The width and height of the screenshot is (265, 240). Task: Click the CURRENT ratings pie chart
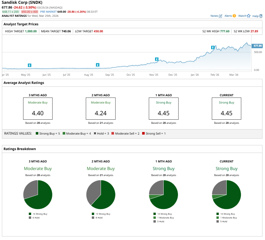click(x=226, y=194)
